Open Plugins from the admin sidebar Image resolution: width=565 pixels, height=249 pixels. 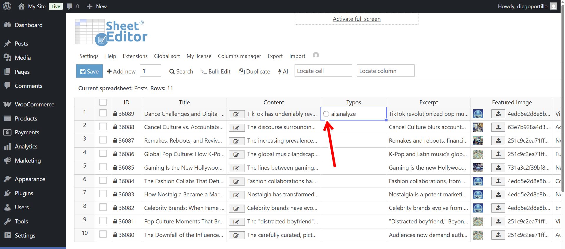tap(24, 193)
